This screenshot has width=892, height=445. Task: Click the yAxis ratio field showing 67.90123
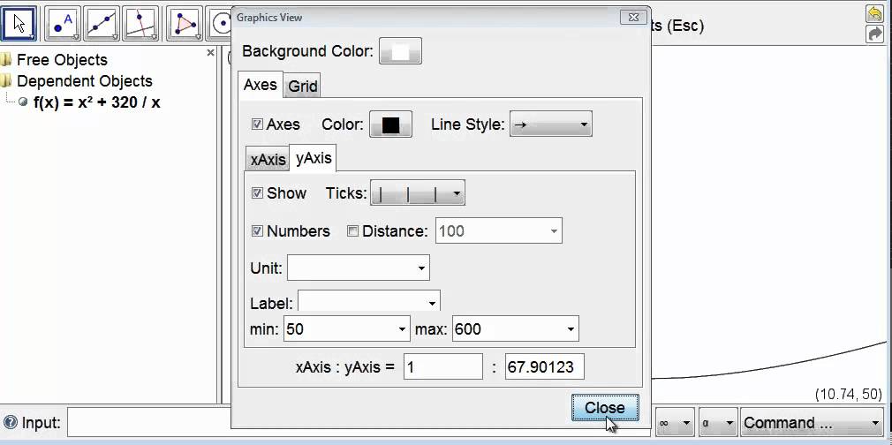(x=544, y=367)
